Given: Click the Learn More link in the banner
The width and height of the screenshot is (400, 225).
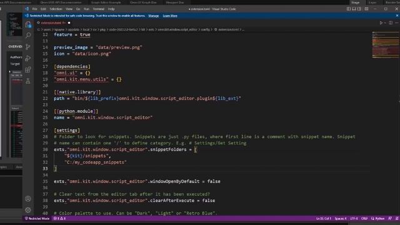Looking at the screenshot, I should [x=170, y=16].
